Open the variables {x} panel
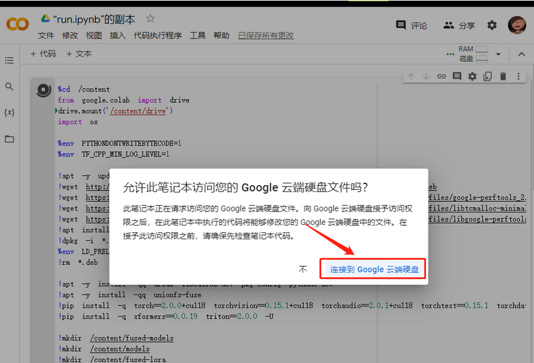534x363 pixels. tap(9, 112)
